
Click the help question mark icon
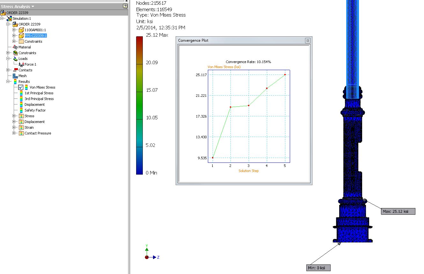125,6
